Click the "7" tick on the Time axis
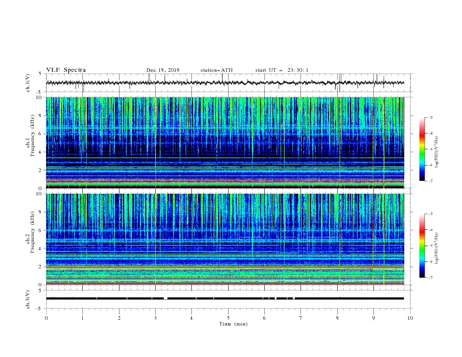 [301, 318]
